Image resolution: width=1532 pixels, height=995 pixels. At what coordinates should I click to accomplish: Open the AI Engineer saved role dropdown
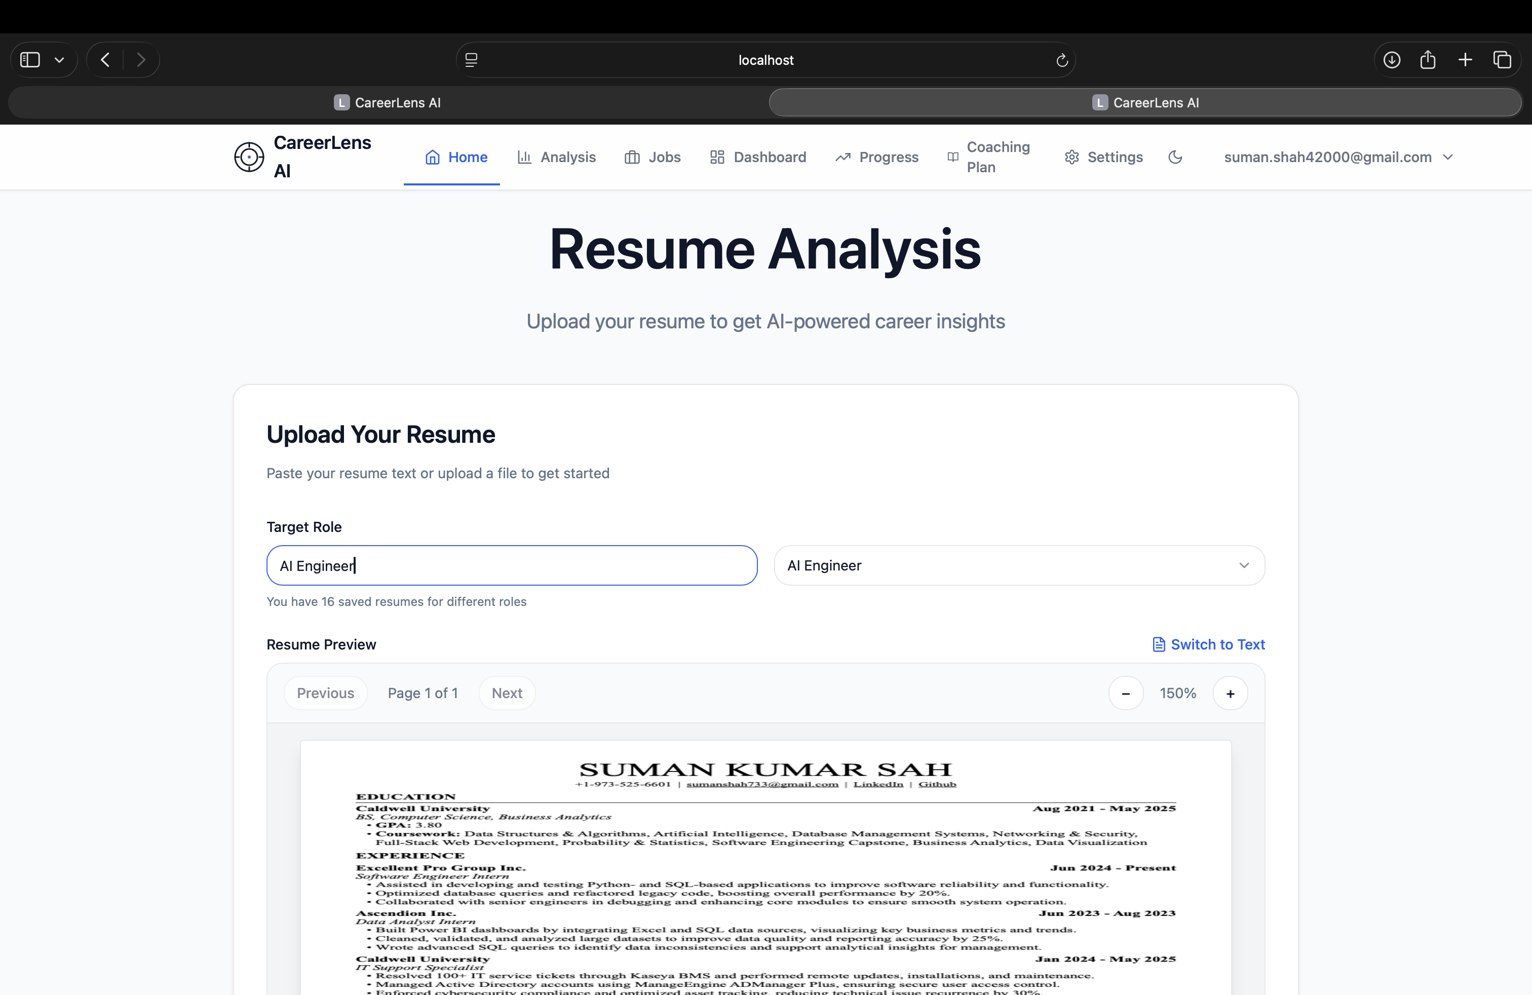point(1019,565)
